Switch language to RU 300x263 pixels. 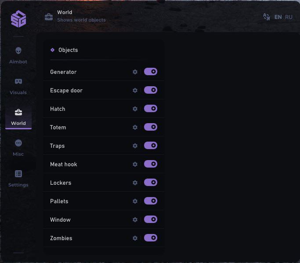click(289, 17)
